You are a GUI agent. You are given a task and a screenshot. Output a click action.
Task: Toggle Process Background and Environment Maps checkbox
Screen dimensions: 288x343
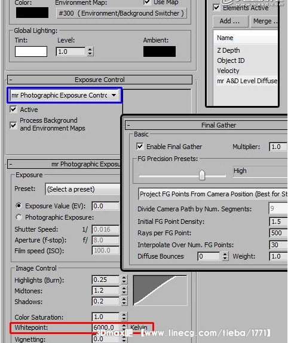tap(13, 125)
